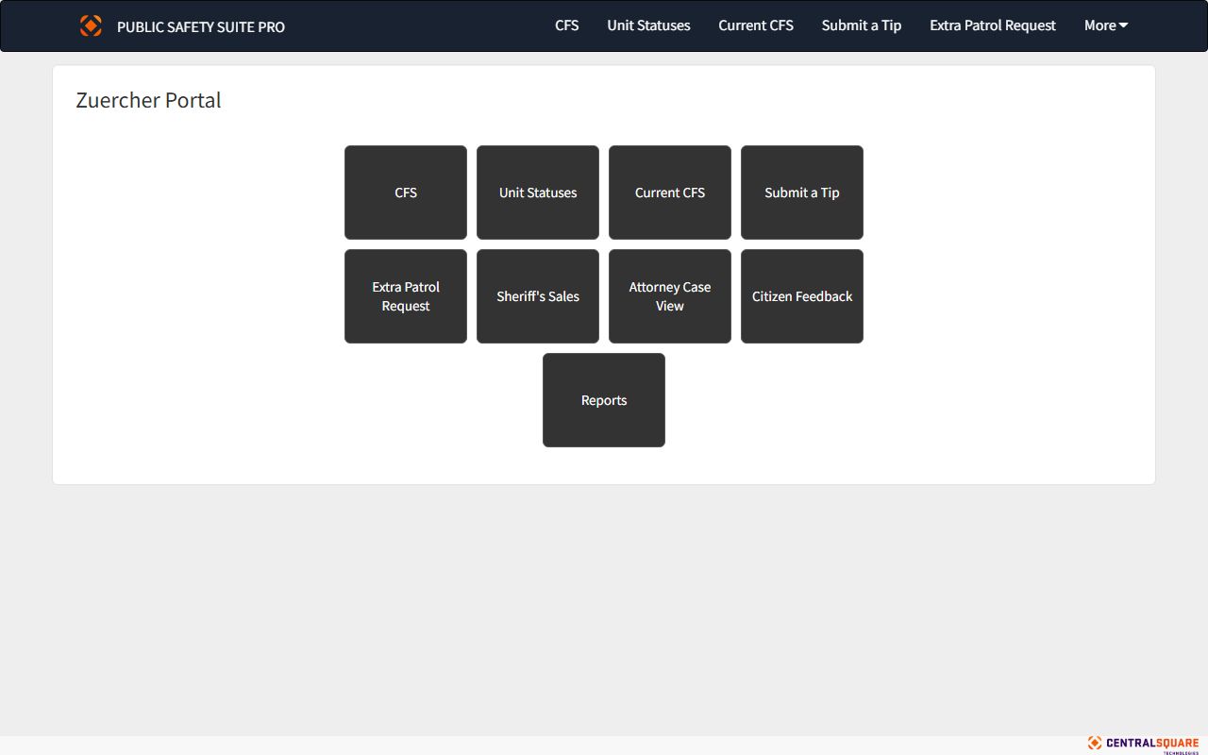Click the CFS tile
1208x755 pixels.
(x=406, y=193)
